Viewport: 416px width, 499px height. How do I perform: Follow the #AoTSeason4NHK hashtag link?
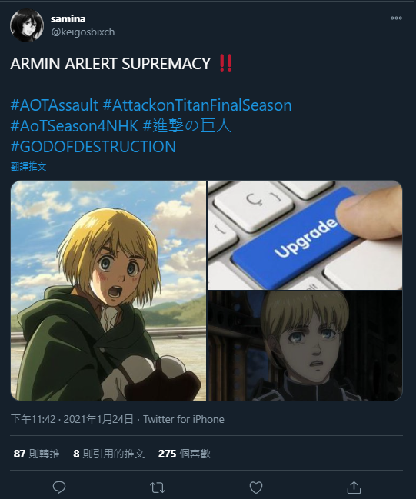coord(75,126)
